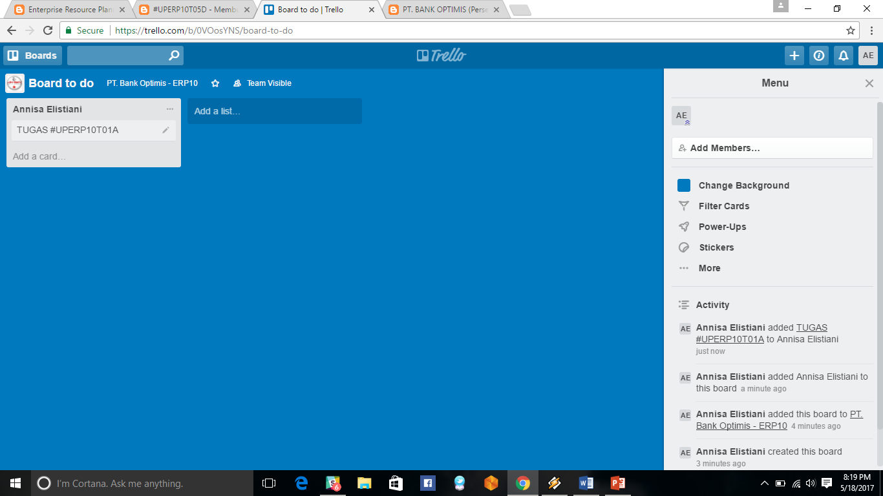Go back in browser
Screen dimensions: 883x496
coord(12,30)
